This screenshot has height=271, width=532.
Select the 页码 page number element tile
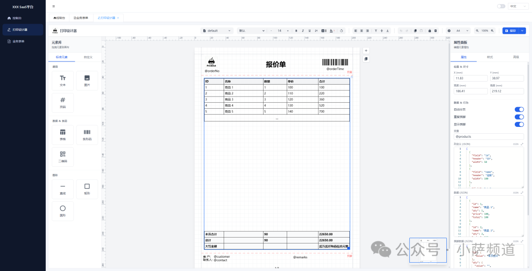click(63, 103)
